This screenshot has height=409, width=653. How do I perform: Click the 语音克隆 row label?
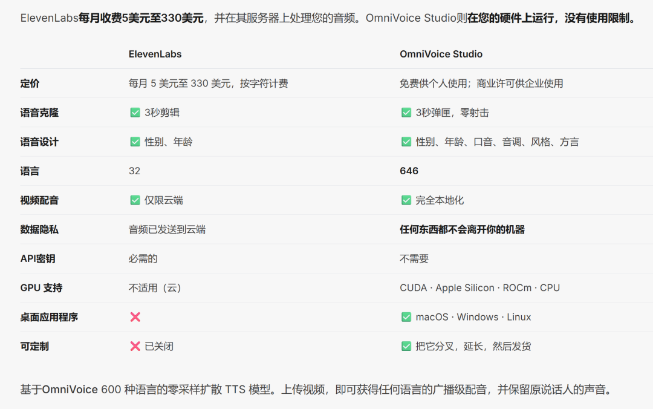39,113
